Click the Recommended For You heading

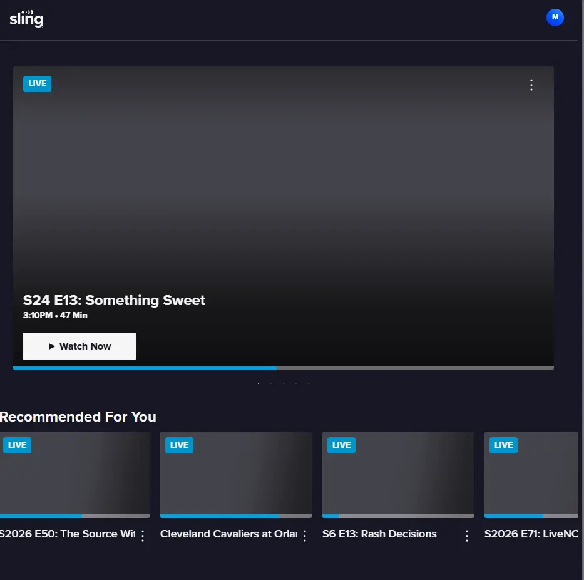tap(78, 417)
